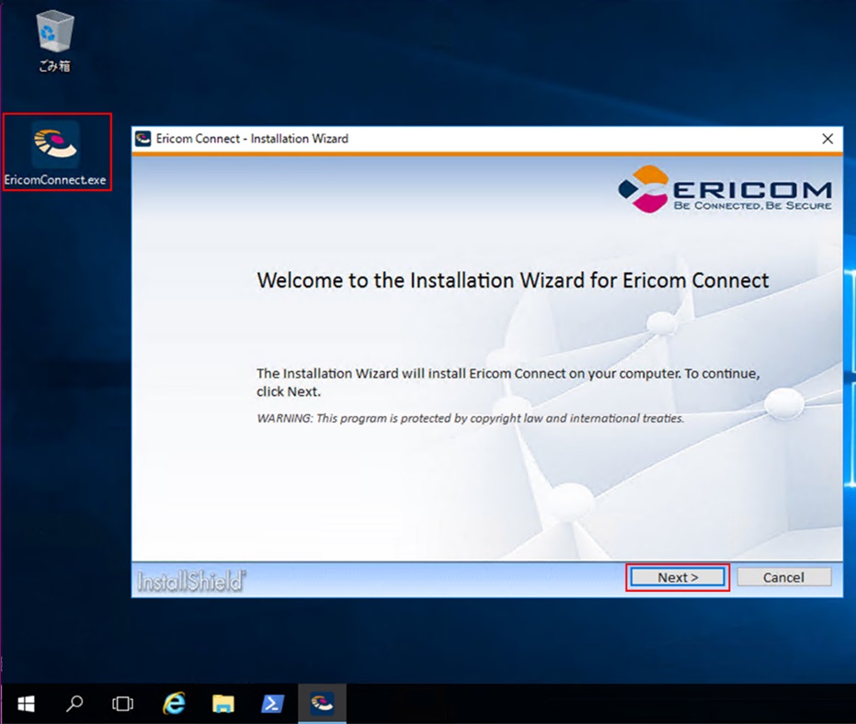Click the InstallShield logo
Viewport: 856px width, 724px height.
191,581
